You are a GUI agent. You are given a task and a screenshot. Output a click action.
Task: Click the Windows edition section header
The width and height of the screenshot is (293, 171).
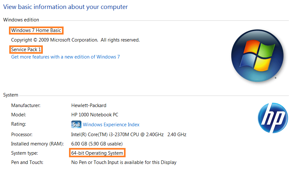coord(21,20)
